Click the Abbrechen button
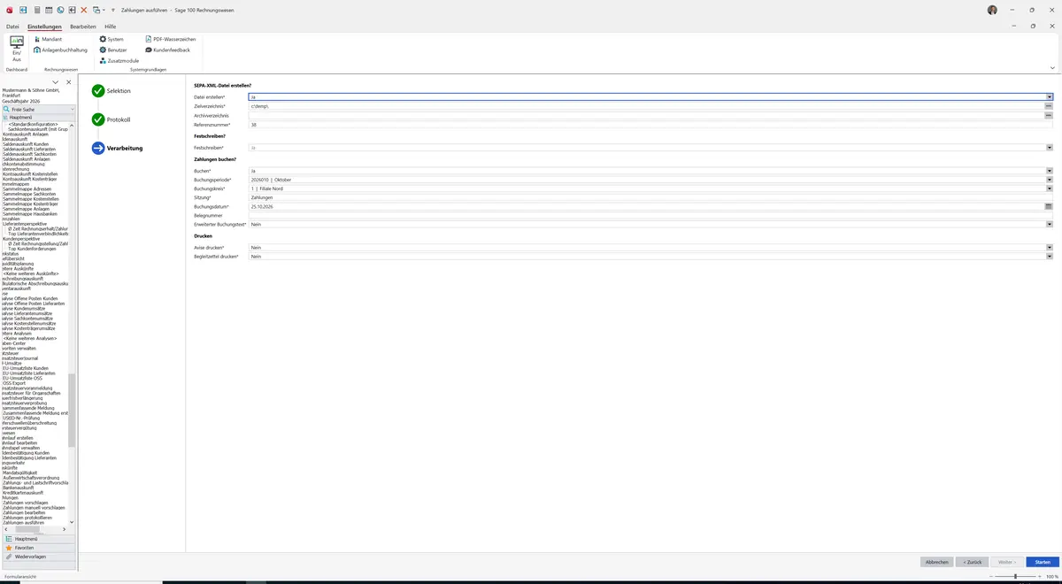The width and height of the screenshot is (1062, 584). click(936, 562)
